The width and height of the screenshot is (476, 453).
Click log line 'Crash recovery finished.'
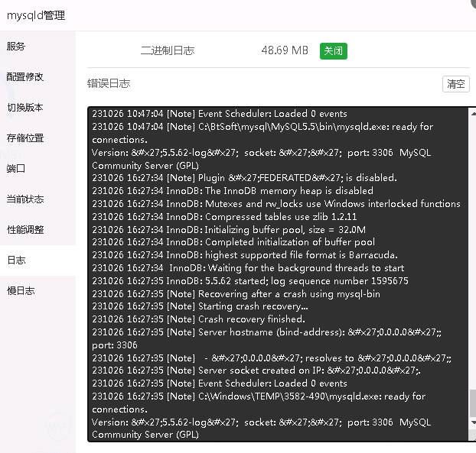(x=198, y=319)
